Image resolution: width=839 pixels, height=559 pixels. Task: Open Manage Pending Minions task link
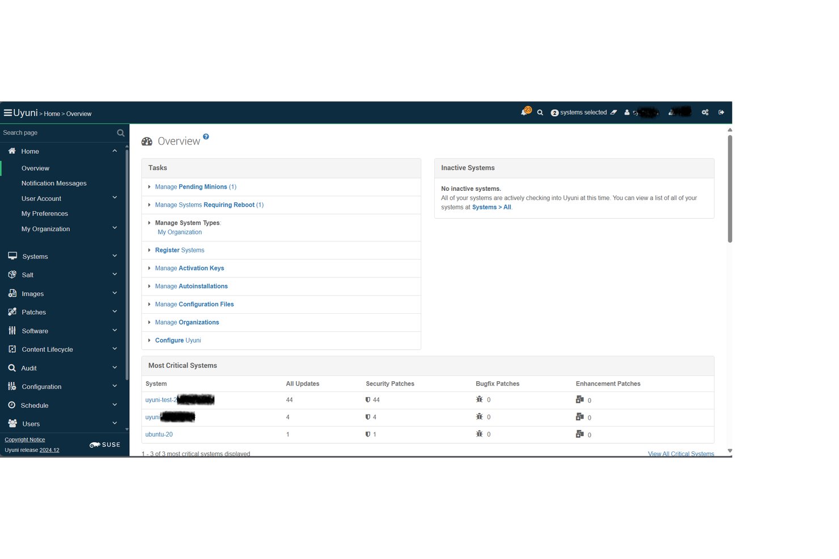(x=196, y=187)
